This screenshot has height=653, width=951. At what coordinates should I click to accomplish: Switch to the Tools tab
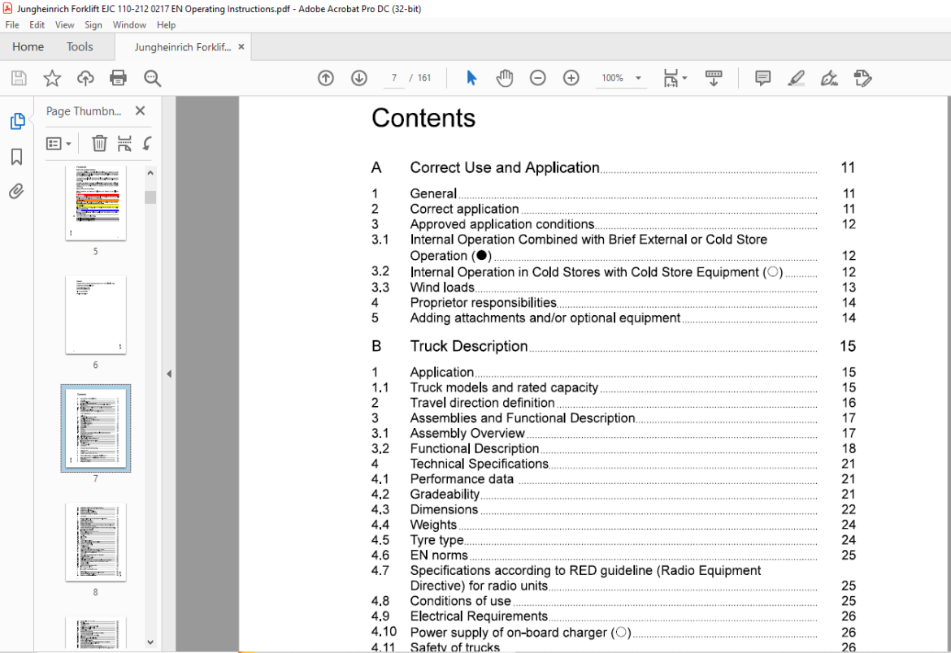click(x=80, y=46)
